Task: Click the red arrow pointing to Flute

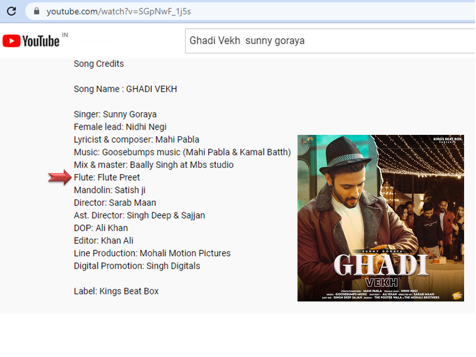Action: click(x=60, y=178)
